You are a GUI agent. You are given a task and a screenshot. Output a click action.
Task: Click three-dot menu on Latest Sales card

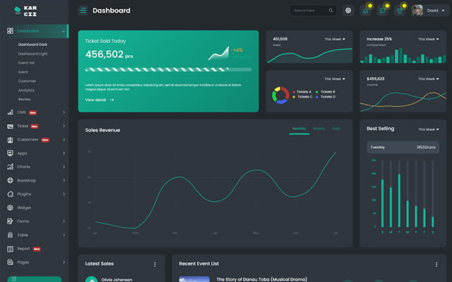(155, 264)
